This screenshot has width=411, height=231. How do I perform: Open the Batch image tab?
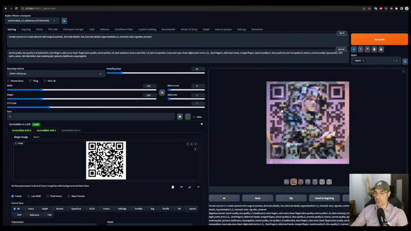(x=37, y=137)
